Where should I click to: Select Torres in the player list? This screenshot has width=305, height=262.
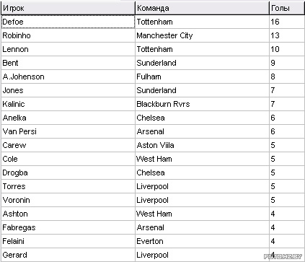click(68, 186)
